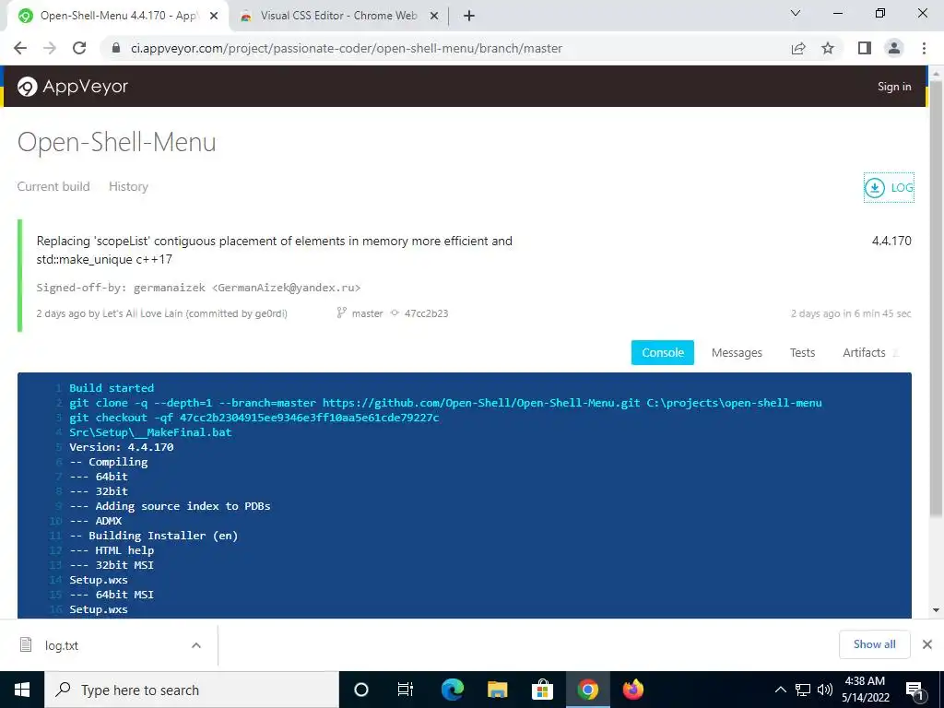
Task: Sign in to AppVeyor
Action: [894, 87]
